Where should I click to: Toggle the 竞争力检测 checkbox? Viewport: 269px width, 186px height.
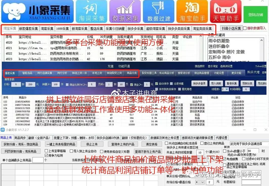46,155
